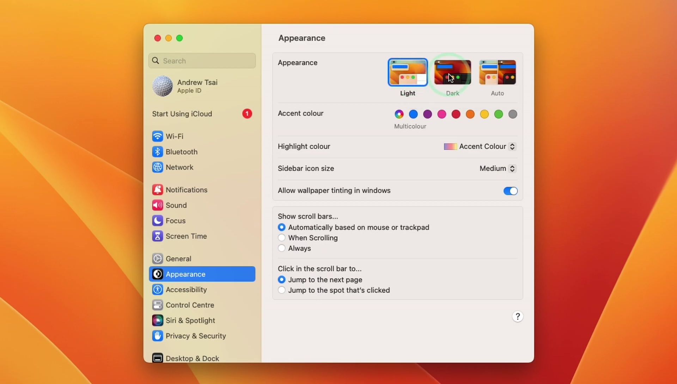Pick the blue accent colour
This screenshot has height=384, width=677.
(x=413, y=114)
